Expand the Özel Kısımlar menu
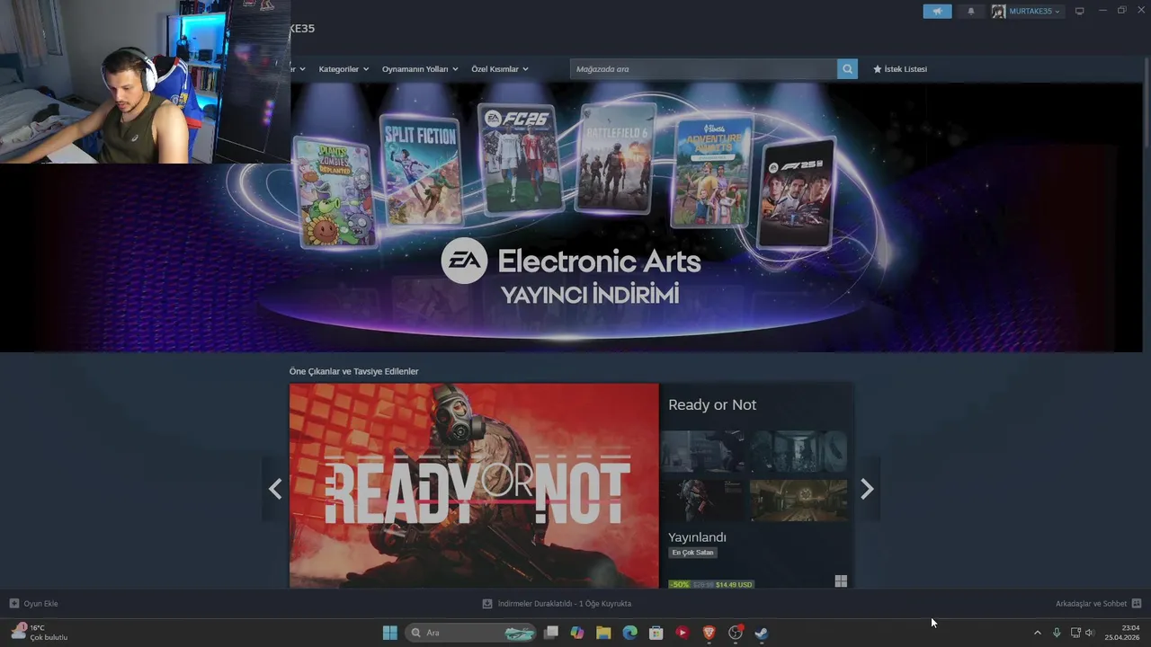Viewport: 1151px width, 647px height. [500, 69]
